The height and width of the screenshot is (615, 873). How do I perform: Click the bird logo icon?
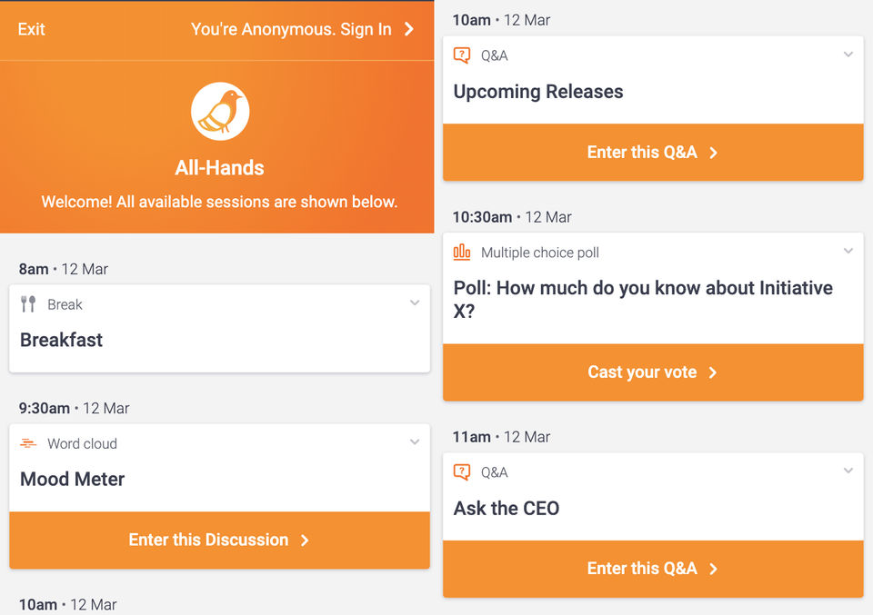pyautogui.click(x=220, y=111)
